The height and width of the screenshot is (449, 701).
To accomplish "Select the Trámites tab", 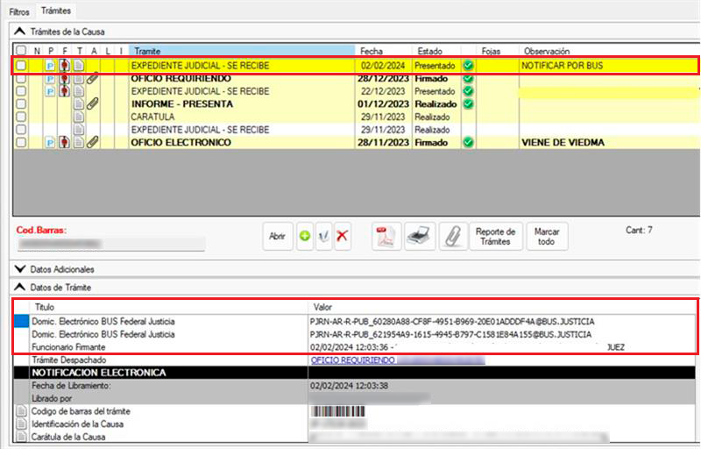I will (x=54, y=11).
